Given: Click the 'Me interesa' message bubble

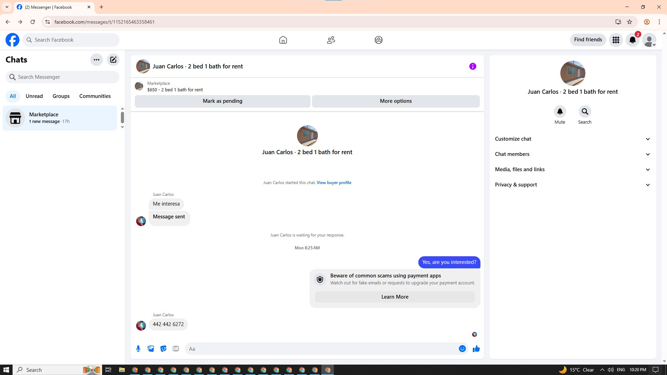Looking at the screenshot, I should coord(166,204).
